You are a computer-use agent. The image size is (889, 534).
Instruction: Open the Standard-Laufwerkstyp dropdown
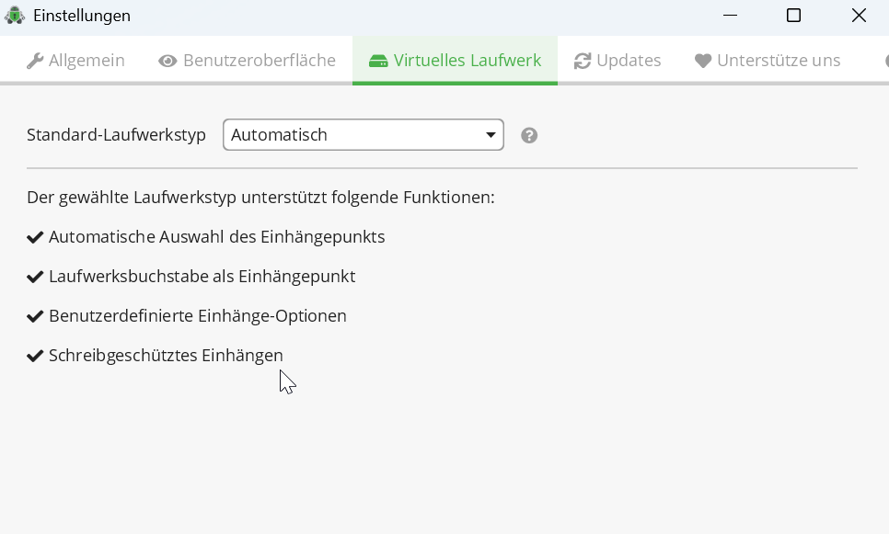click(364, 134)
